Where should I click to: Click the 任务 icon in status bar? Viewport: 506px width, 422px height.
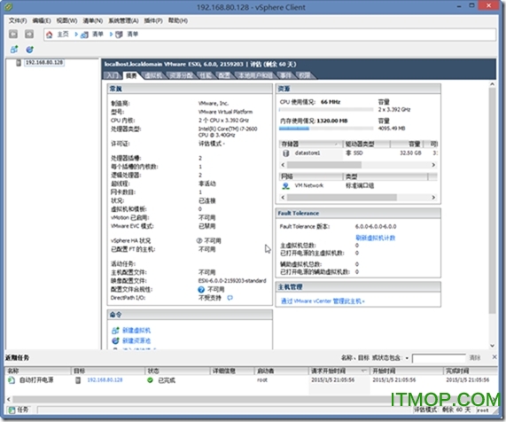[x=12, y=410]
